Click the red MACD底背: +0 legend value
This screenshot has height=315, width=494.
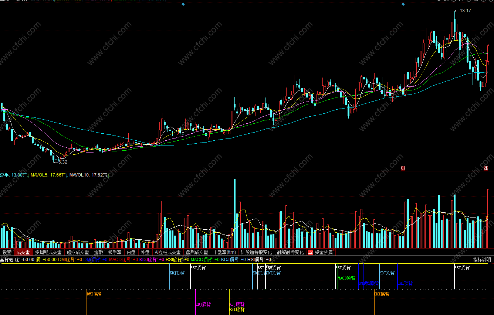[x=123, y=260]
